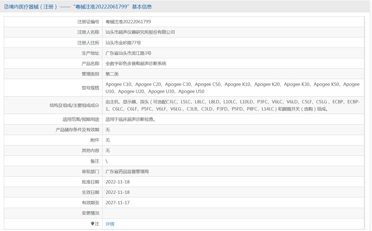Click the probe composition text starting with 由主机
The height and width of the screenshot is (231, 372).
pyautogui.click(x=233, y=105)
